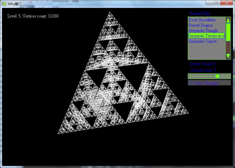This screenshot has height=168, width=235.
Task: Click the fractal list scrollbar thumb
Action: coord(228,32)
